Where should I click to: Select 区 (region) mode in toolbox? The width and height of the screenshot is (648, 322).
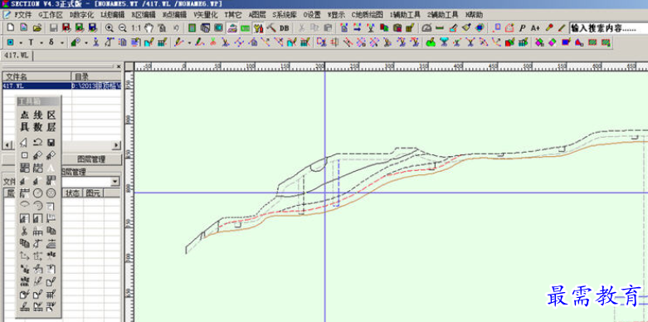(51, 115)
